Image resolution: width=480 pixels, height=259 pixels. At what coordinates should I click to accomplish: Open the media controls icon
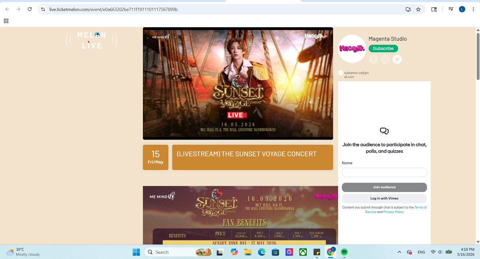click(451, 9)
